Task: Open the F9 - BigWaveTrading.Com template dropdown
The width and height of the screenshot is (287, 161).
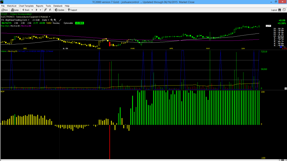Action: tap(15, 20)
